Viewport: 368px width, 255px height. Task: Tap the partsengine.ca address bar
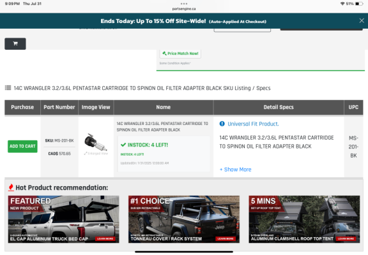(x=184, y=9)
